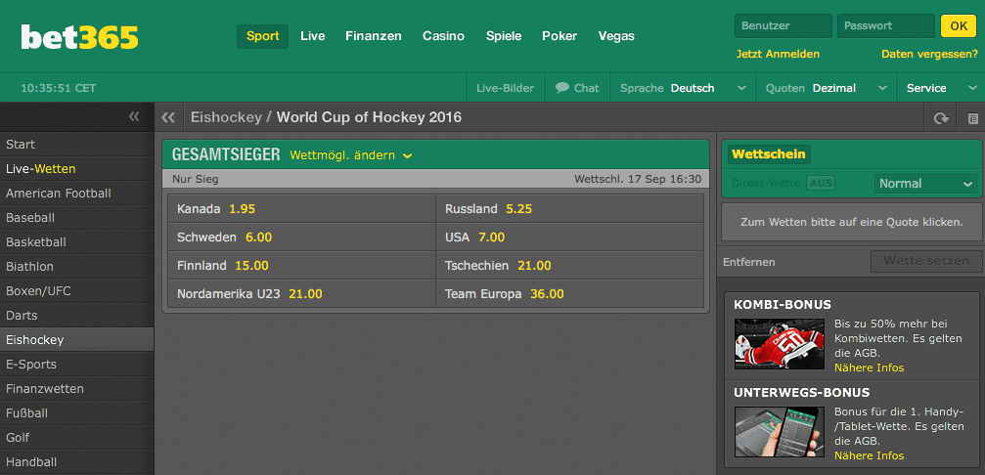Open Basketball in sidebar
This screenshot has width=985, height=475.
(76, 242)
